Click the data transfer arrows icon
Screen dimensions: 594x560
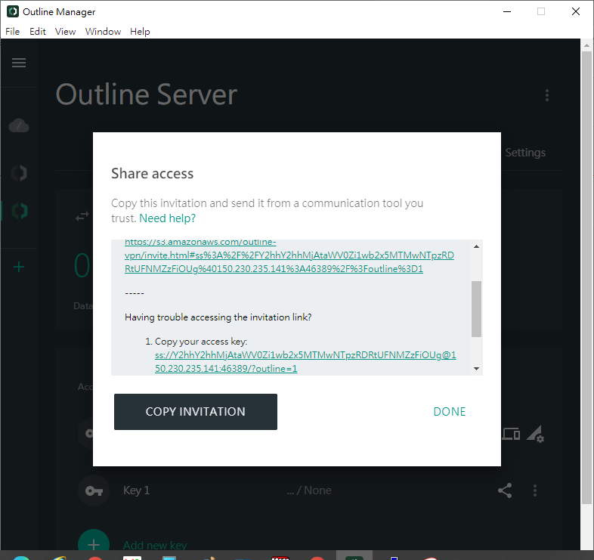pyautogui.click(x=82, y=216)
